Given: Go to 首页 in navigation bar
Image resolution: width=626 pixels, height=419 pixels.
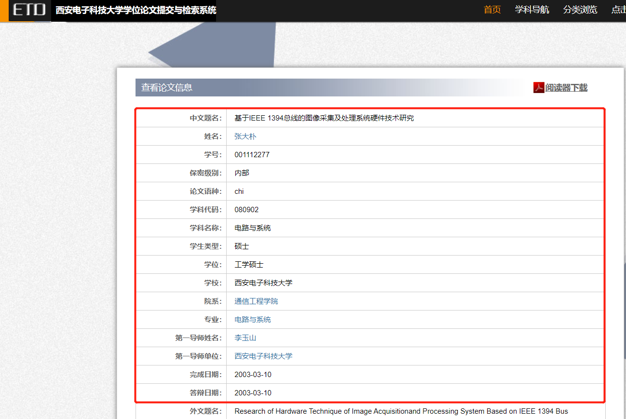Looking at the screenshot, I should coord(492,10).
